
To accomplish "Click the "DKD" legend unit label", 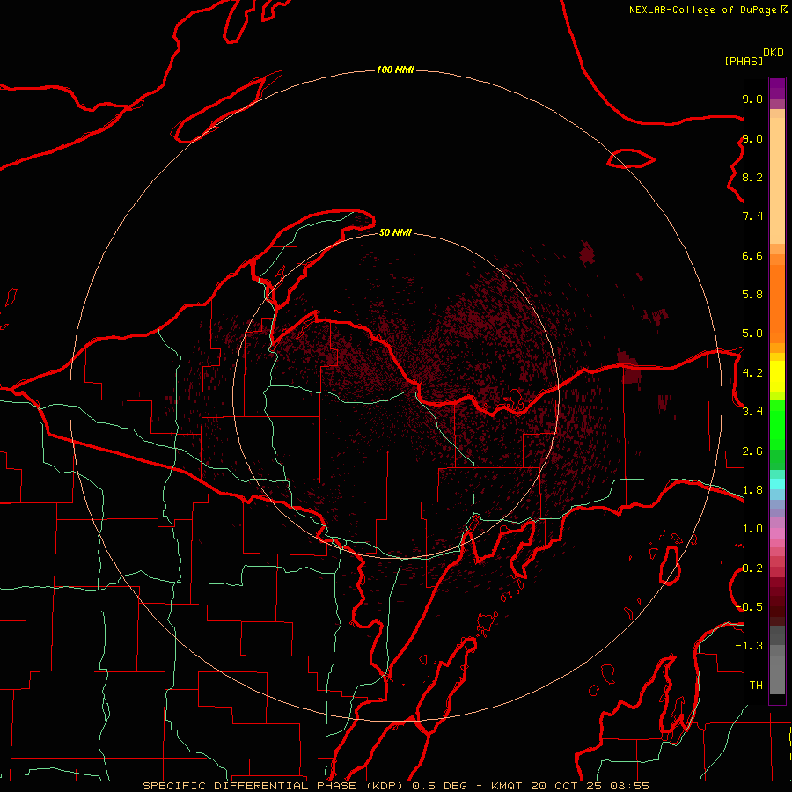I will [774, 53].
